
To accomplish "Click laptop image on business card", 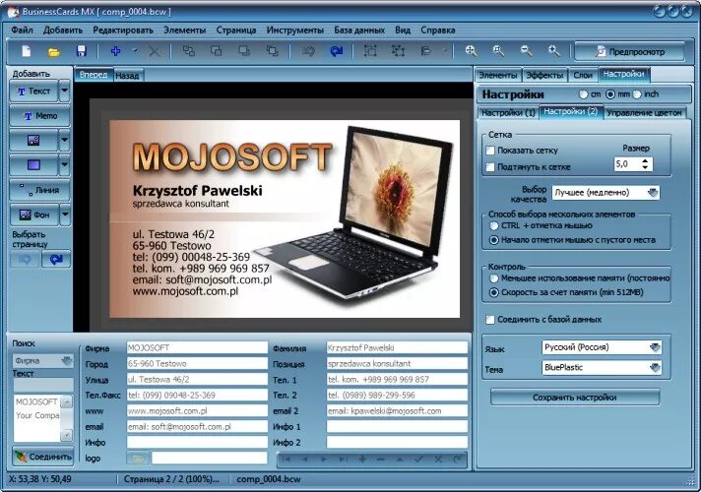I will (x=354, y=215).
